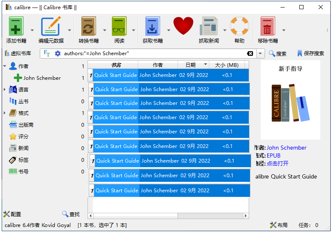
Task: Click the advanced search gear icon
Action: point(58,53)
